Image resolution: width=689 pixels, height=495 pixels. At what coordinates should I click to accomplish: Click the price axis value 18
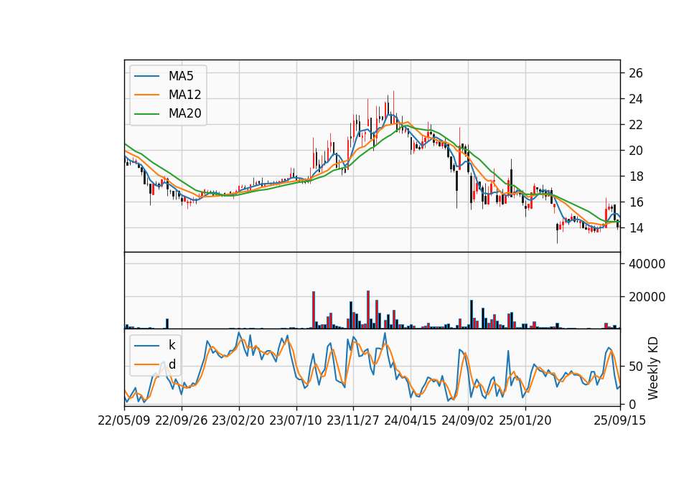tap(636, 176)
